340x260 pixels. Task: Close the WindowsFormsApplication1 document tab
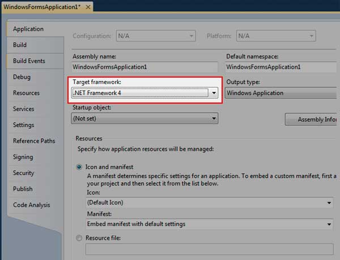[88, 7]
